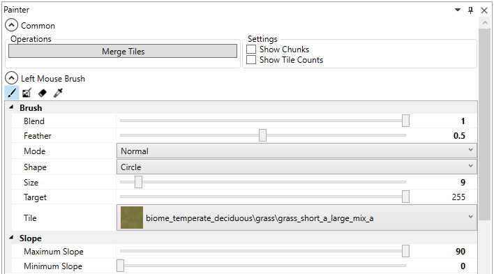The image size is (494, 274).
Task: Click the Target slider handle
Action: pyautogui.click(x=406, y=197)
